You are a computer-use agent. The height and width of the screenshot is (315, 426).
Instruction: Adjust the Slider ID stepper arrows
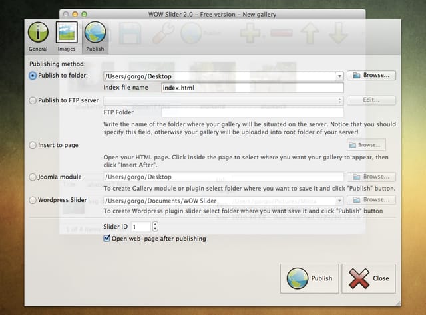155,227
